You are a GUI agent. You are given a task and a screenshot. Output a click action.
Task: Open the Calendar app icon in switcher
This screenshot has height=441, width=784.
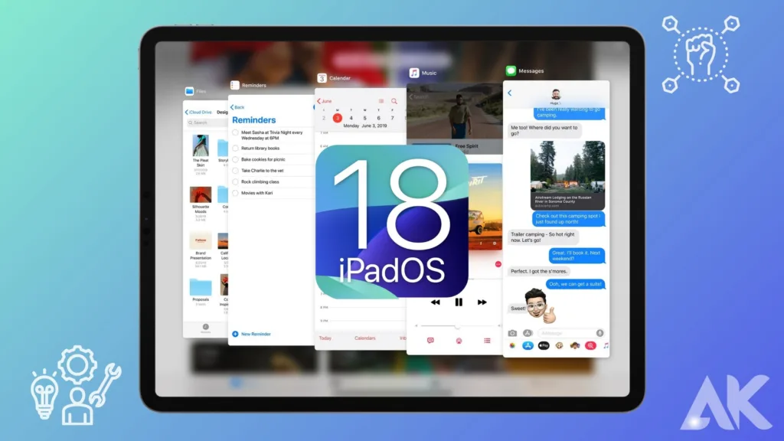(x=322, y=78)
